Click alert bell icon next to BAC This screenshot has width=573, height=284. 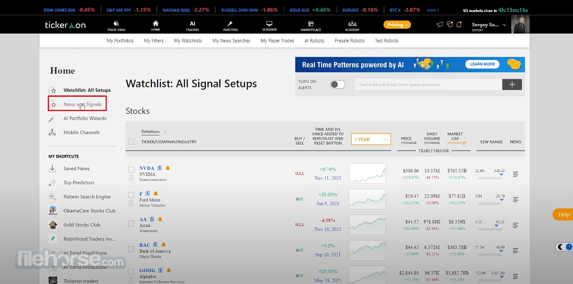click(x=163, y=244)
